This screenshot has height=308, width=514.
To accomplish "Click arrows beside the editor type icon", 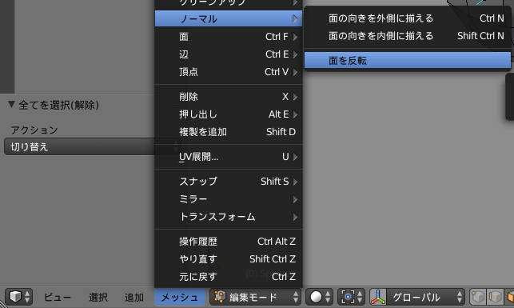I will [27, 297].
